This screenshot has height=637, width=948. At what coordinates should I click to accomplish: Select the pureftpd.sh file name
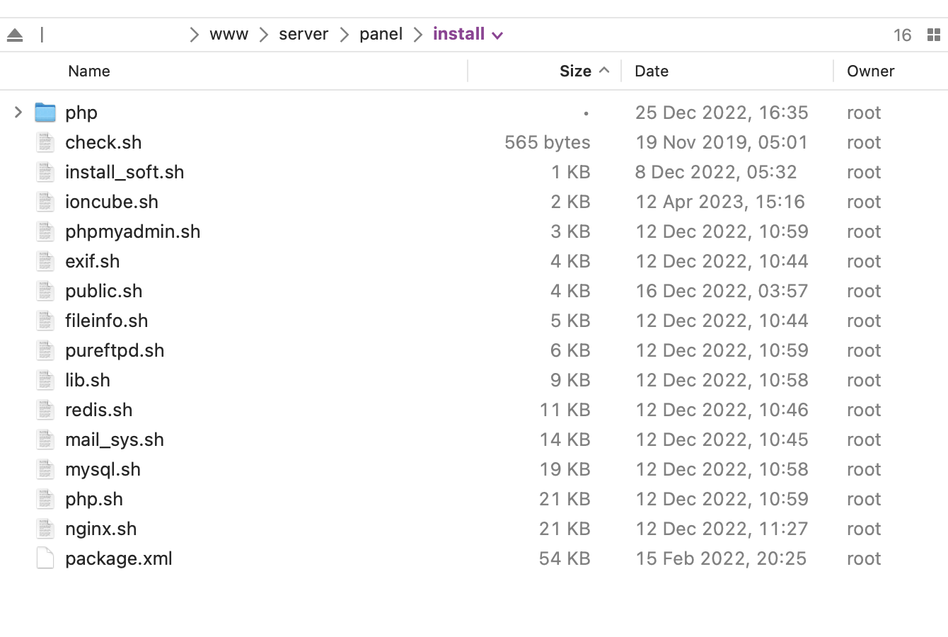[x=115, y=350]
